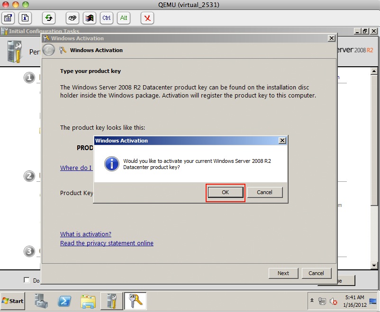Screen dimensions: 380x312
Task: Click the Initial Configuration Tasks title icon
Action: coord(4,31)
